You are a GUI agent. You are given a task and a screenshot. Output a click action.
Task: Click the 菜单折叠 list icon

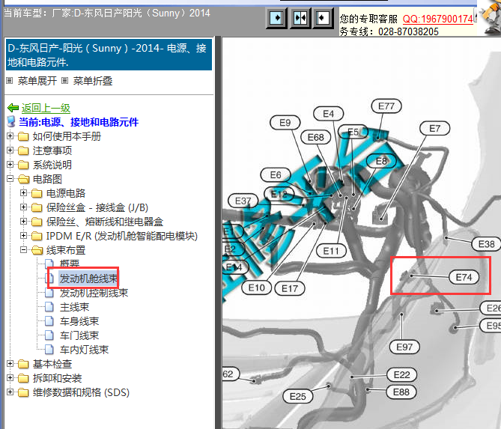pos(65,81)
